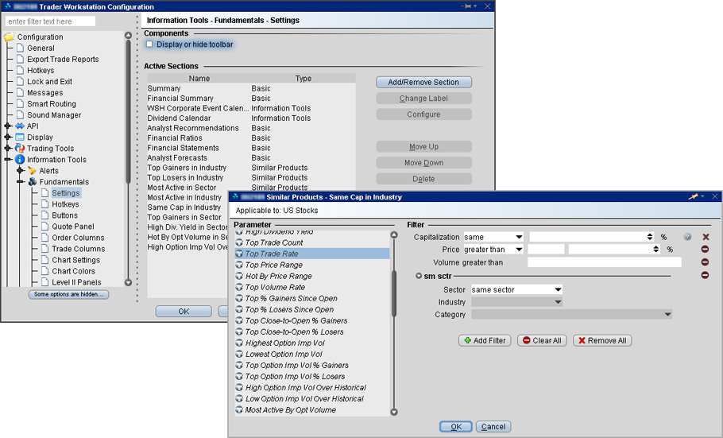This screenshot has height=438, width=723.
Task: Open Chart Colors in tree
Action: [73, 271]
